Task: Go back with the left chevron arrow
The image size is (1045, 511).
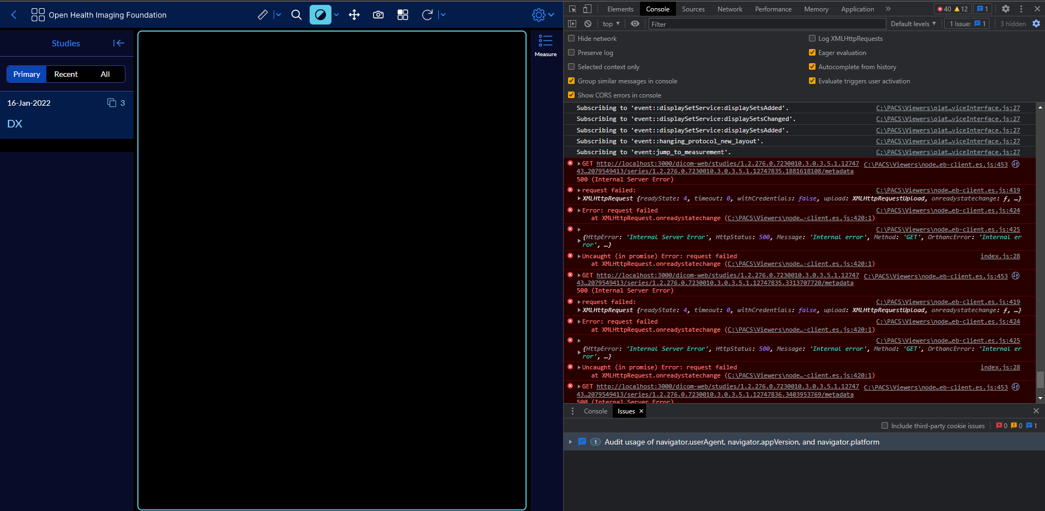Action: click(x=14, y=15)
